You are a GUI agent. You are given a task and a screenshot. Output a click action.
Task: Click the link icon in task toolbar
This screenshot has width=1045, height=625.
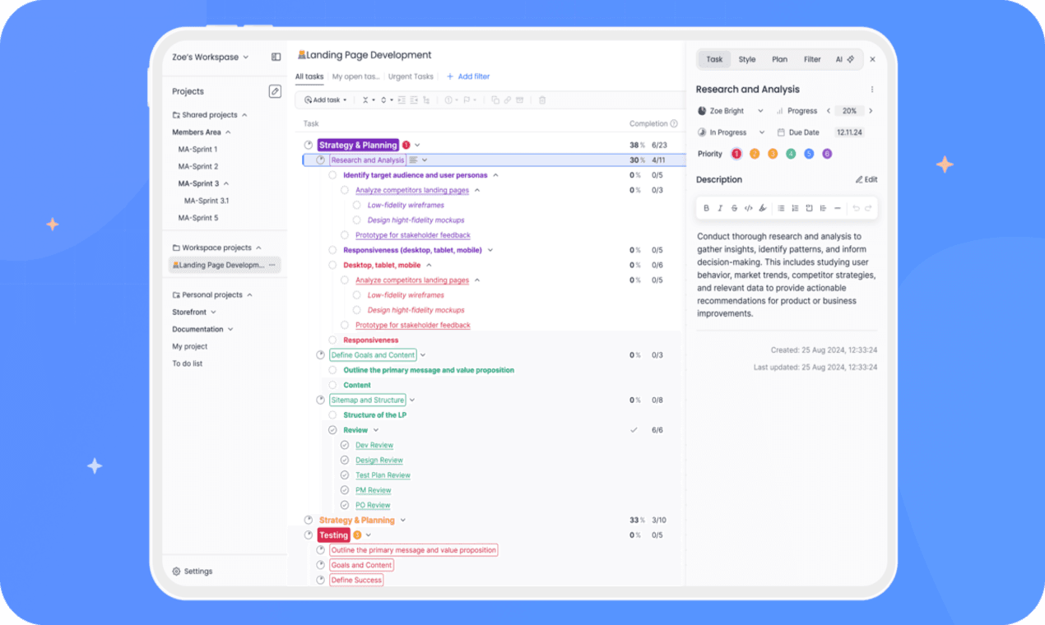(508, 100)
